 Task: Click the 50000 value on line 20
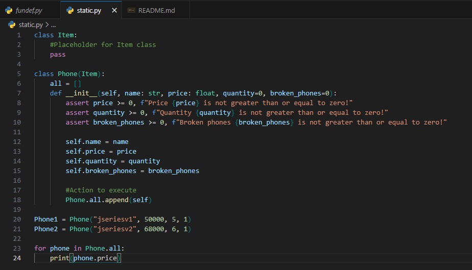pos(154,219)
